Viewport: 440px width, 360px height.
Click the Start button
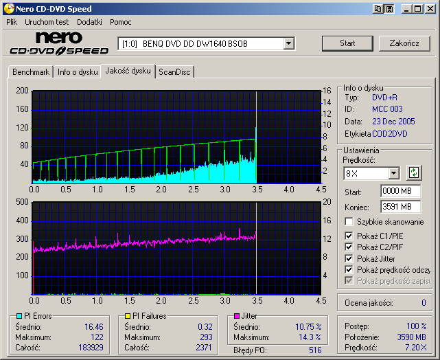point(347,43)
